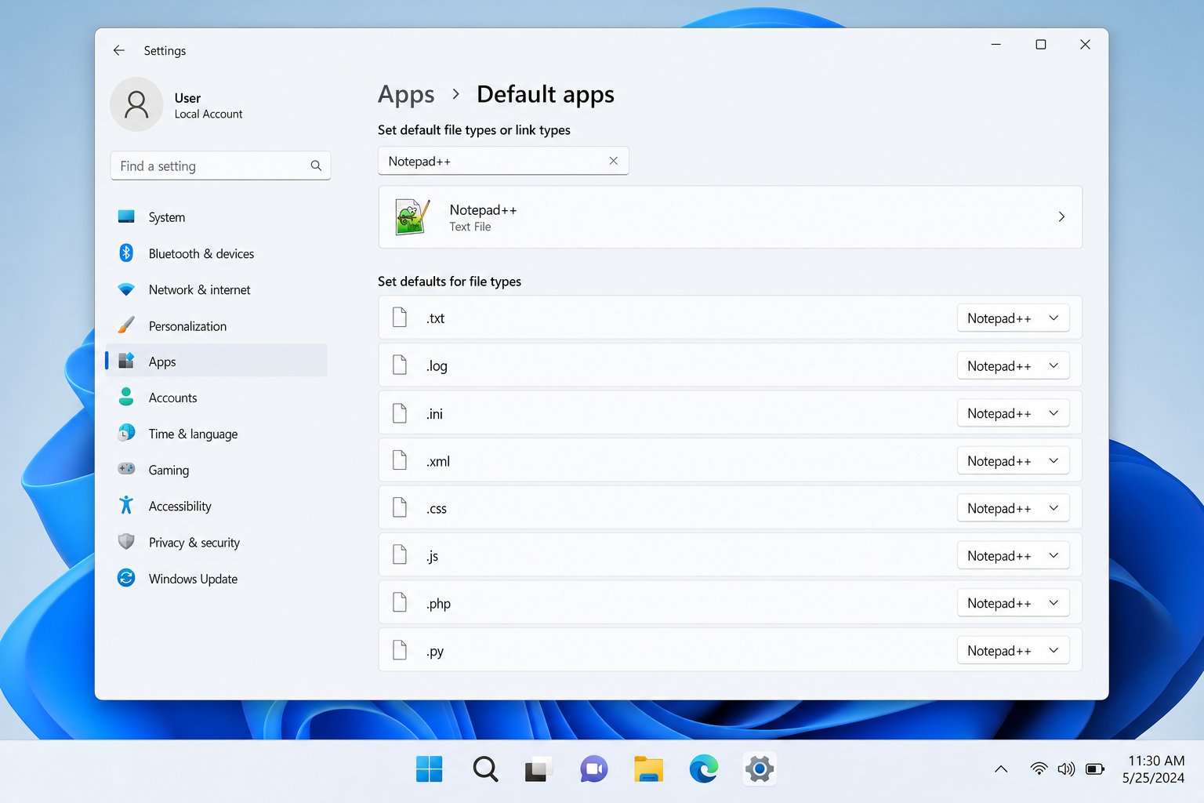
Task: Click the Notepad++ file type search field
Action: point(503,161)
